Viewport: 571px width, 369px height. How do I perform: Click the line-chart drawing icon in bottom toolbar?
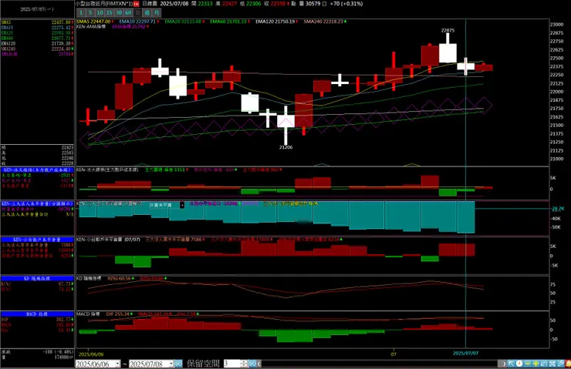tap(545, 364)
